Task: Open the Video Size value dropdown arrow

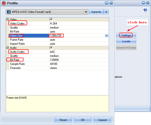Action: 106,36
